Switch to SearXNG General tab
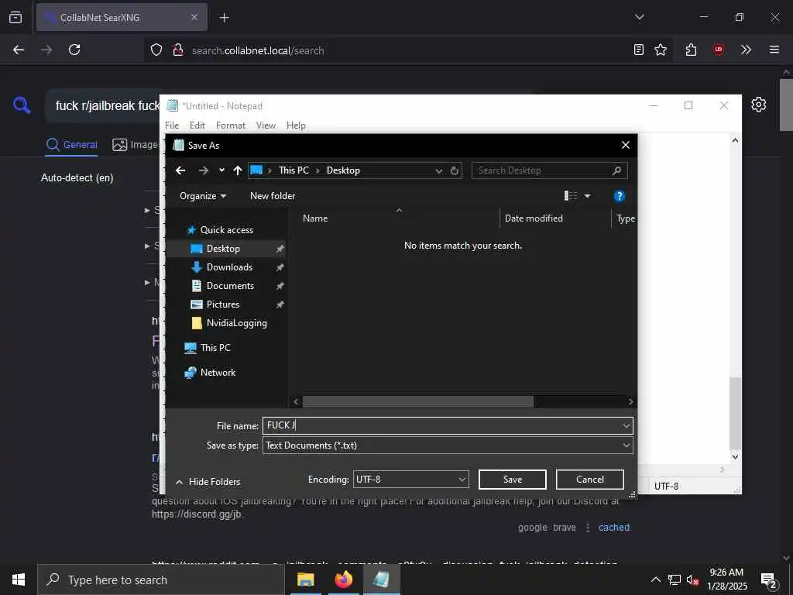Viewport: 793px width, 595px height. tap(72, 145)
